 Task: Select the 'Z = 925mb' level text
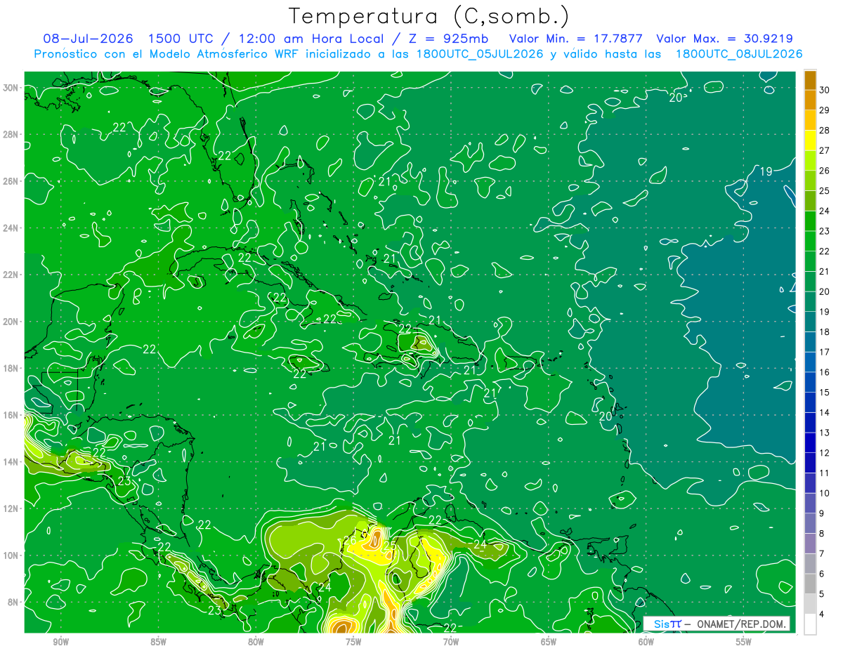click(x=447, y=39)
